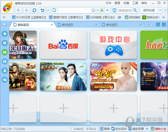Select the third 新标签页 tab
The height and width of the screenshot is (132, 168).
(x=121, y=25)
